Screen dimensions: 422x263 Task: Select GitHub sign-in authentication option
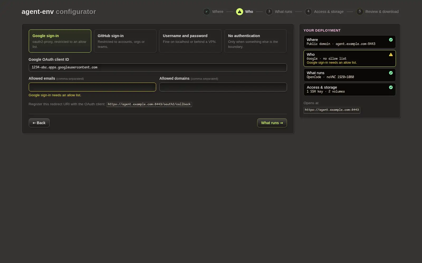click(x=125, y=41)
